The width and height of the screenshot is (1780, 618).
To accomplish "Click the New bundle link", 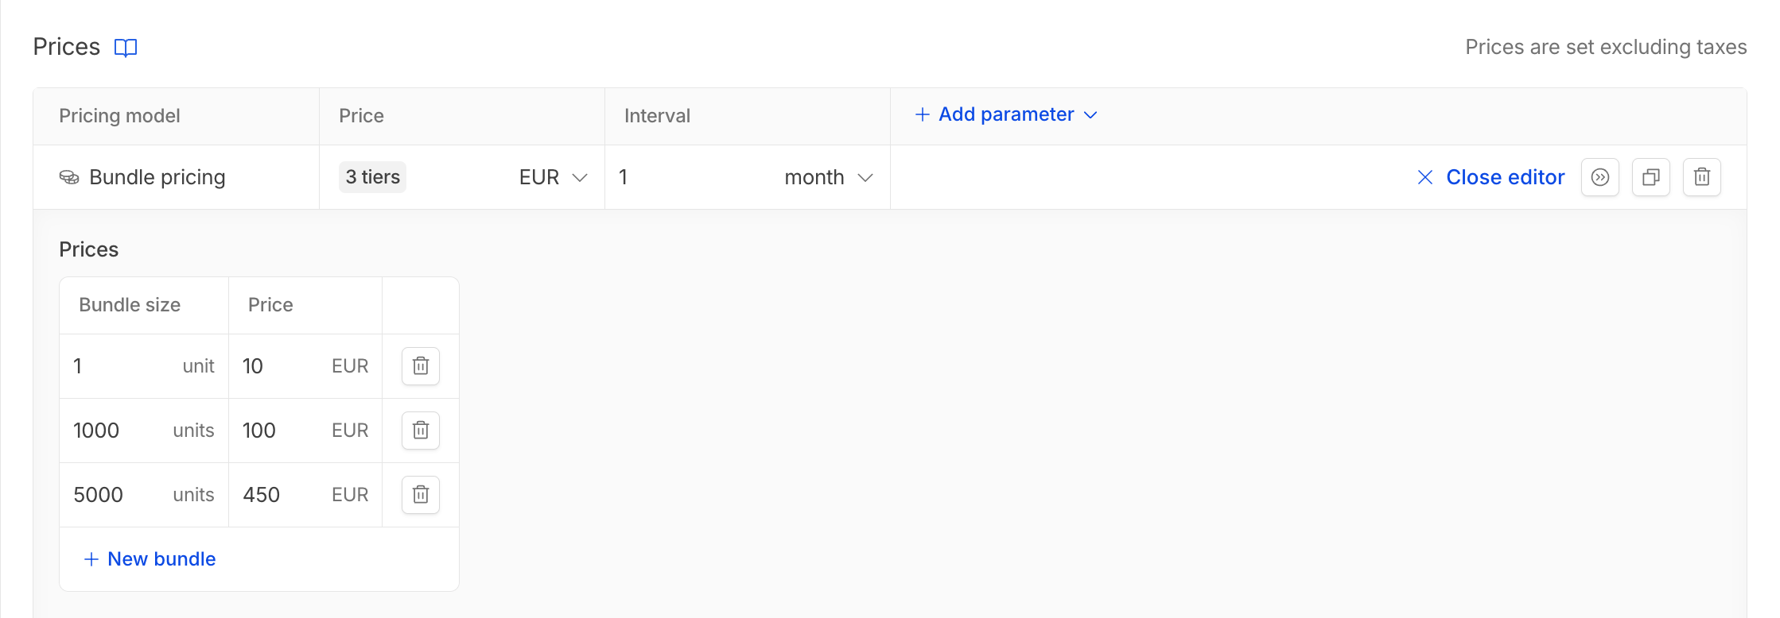I will [150, 559].
